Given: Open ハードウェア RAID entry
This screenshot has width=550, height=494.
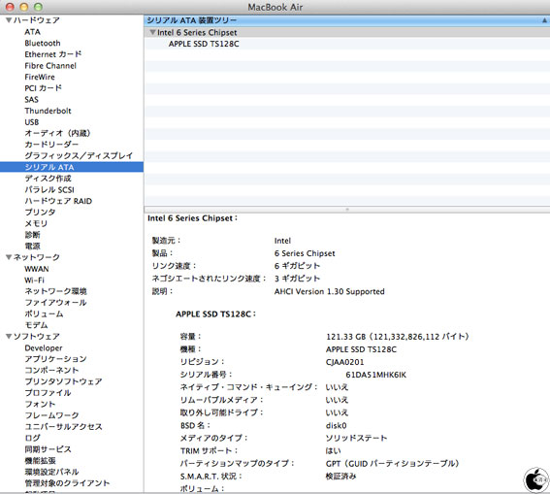Looking at the screenshot, I should [x=58, y=201].
